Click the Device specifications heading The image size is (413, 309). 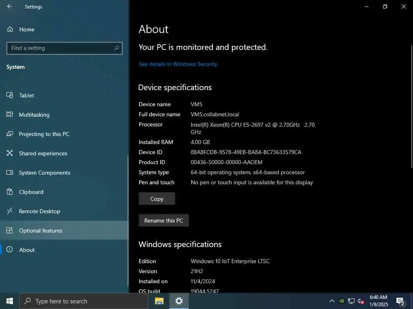[x=175, y=87]
